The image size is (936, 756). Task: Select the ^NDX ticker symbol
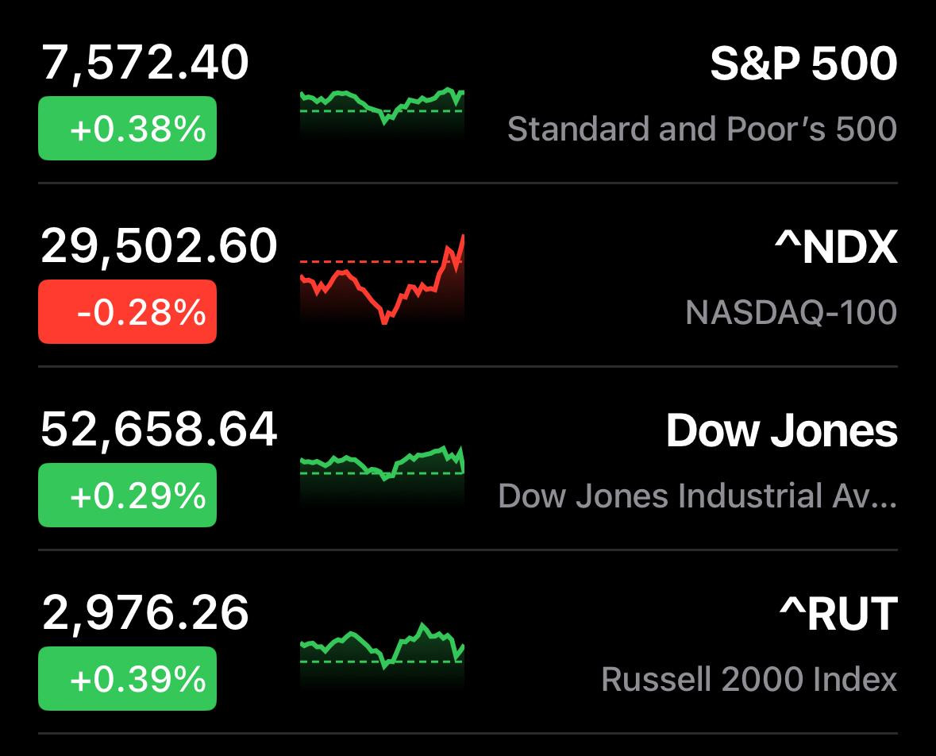(836, 247)
